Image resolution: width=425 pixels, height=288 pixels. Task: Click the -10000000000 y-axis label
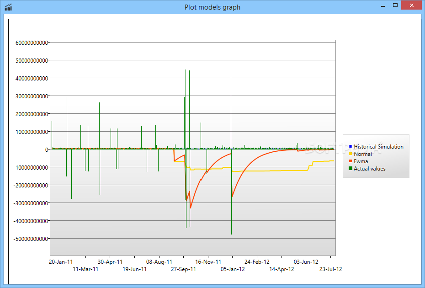31,168
